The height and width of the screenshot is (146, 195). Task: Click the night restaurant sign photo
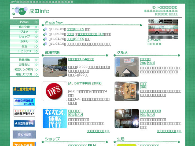tap(127, 118)
